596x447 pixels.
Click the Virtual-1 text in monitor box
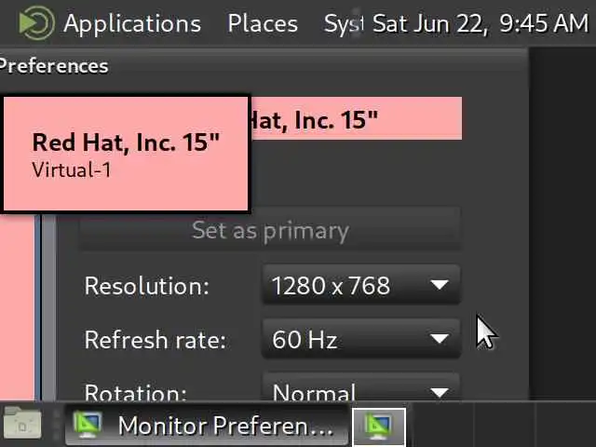(72, 169)
